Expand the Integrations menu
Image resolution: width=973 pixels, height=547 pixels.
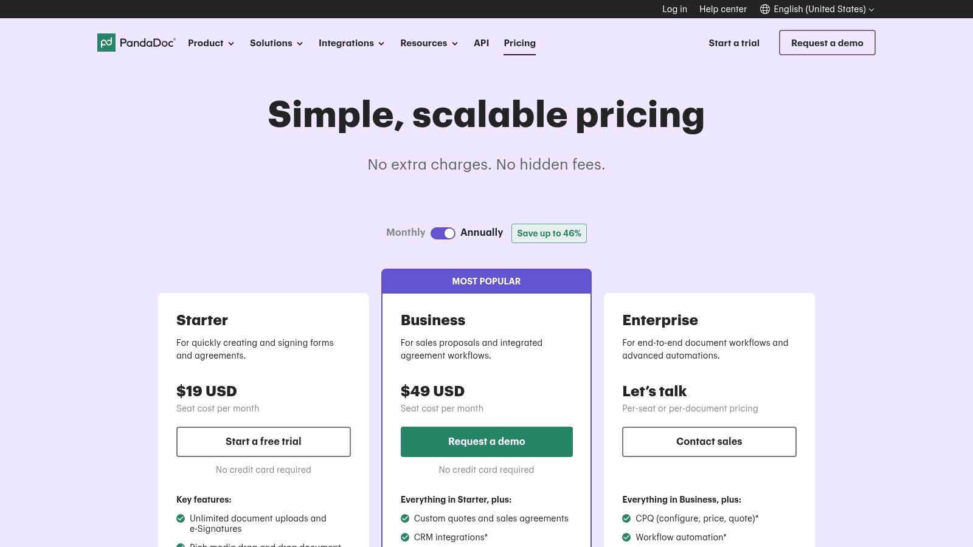351,43
